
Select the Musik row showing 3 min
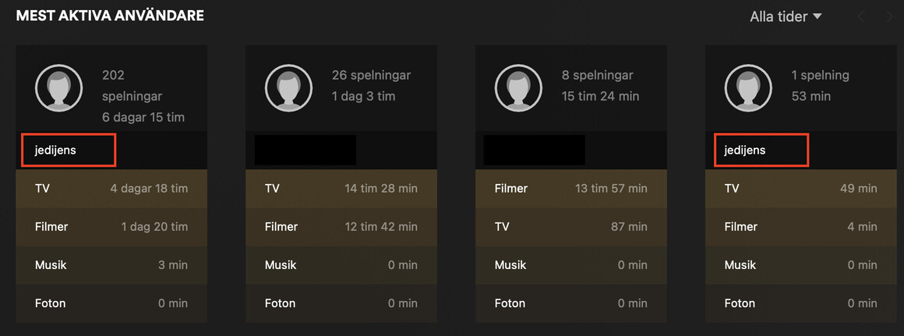coord(111,265)
